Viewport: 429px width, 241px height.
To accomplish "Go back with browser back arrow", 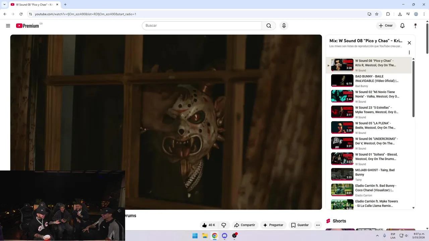I will tap(5, 14).
